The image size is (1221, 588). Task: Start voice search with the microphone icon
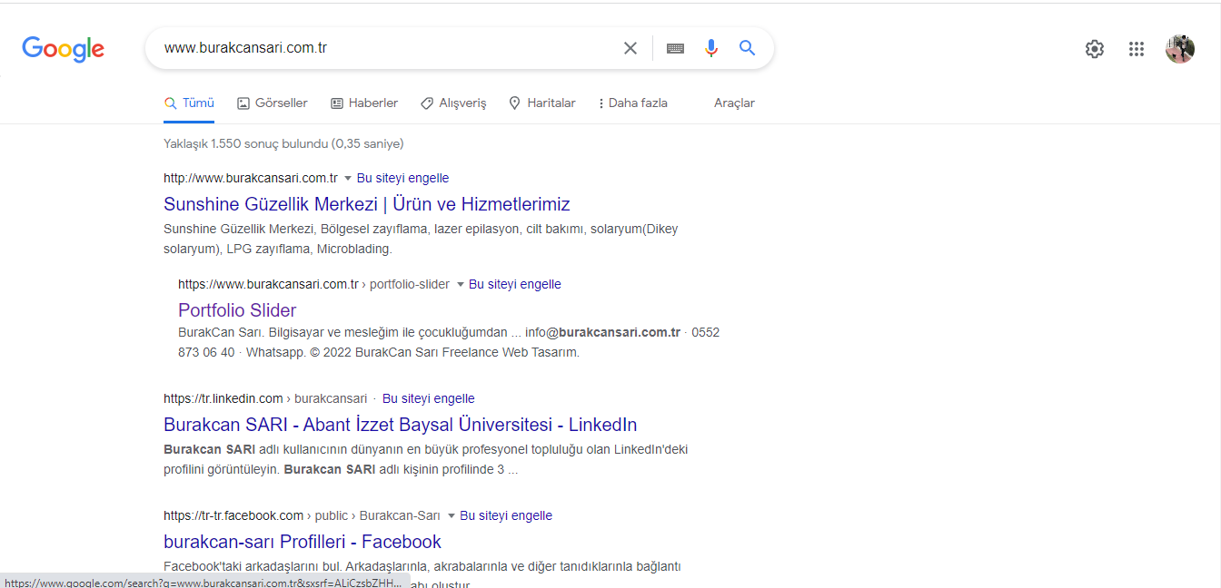pos(711,48)
